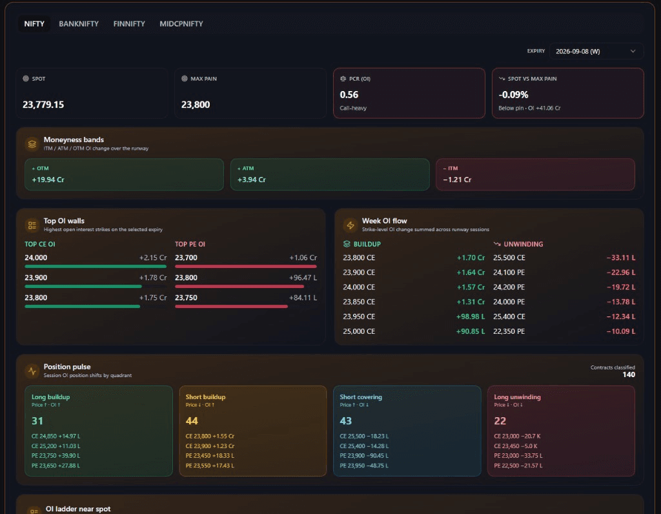The image size is (661, 514).
Task: Click the PCR (OI) scales icon
Action: (343, 78)
